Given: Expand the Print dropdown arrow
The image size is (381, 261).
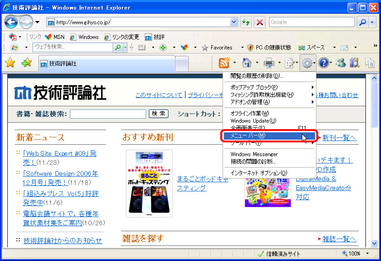Looking at the screenshot, I should tap(279, 63).
